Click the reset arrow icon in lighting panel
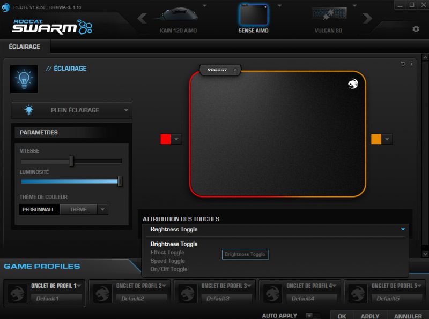 403,64
